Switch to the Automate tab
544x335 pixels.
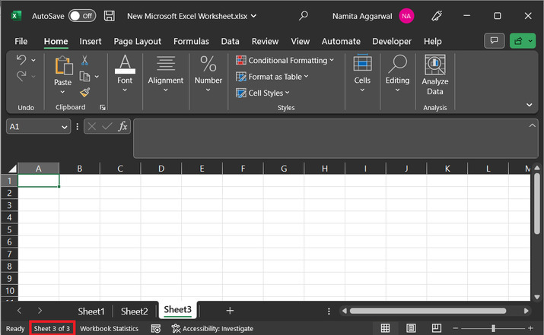pyautogui.click(x=341, y=41)
